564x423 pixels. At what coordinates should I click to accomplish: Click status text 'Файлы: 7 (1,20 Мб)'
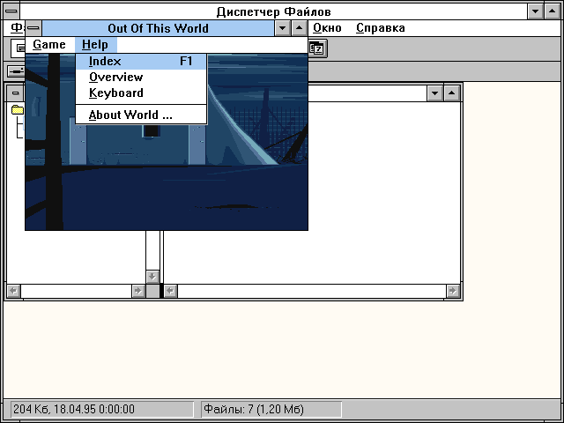click(254, 409)
